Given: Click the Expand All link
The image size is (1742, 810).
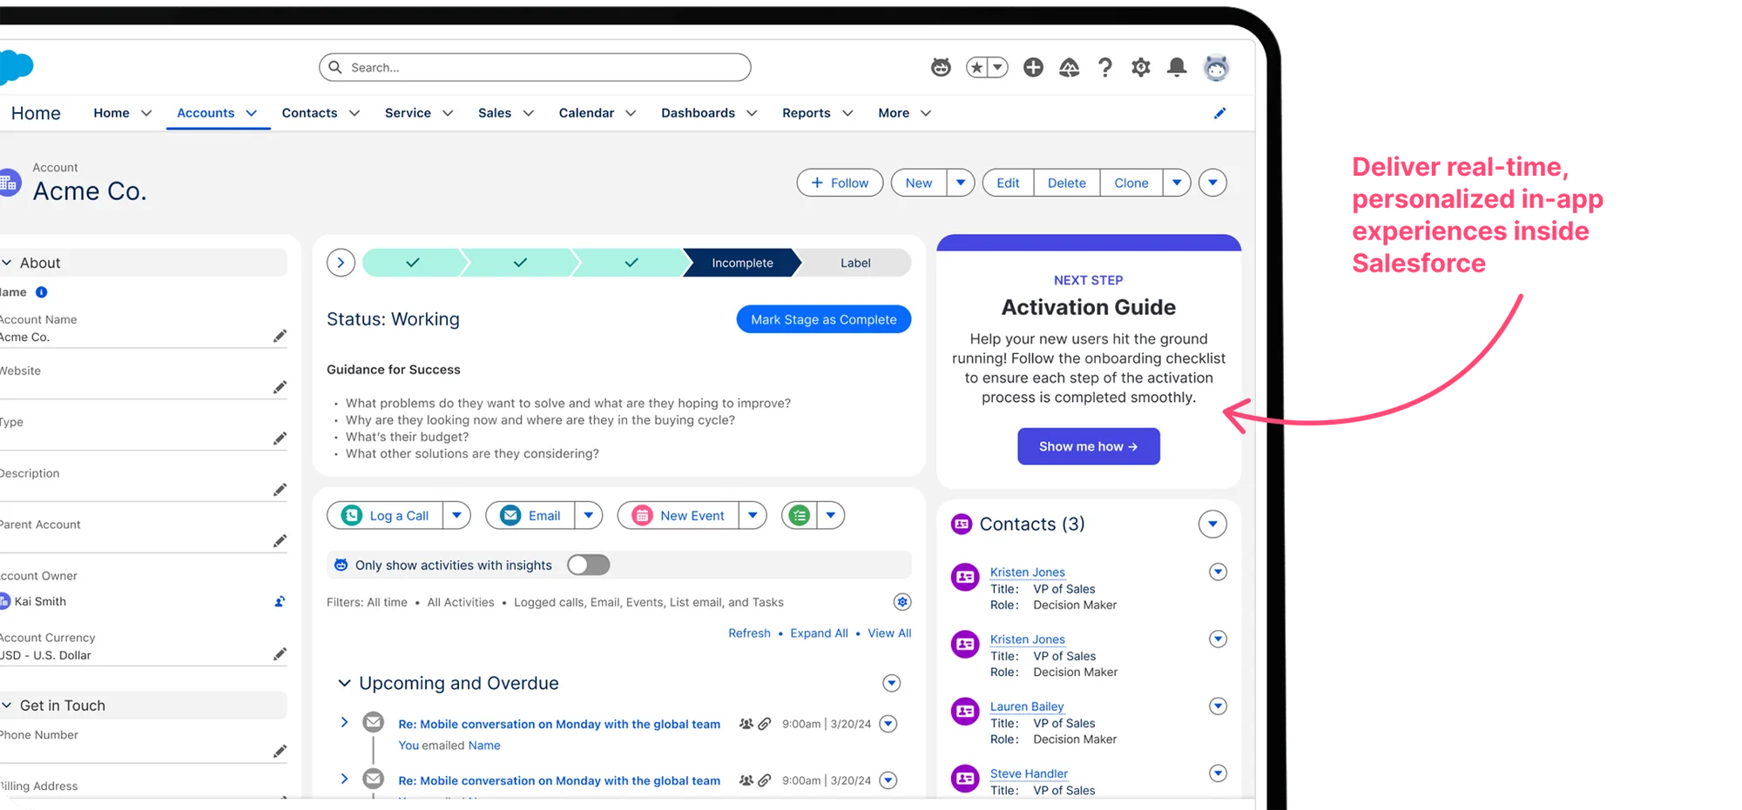Looking at the screenshot, I should pyautogui.click(x=819, y=633).
